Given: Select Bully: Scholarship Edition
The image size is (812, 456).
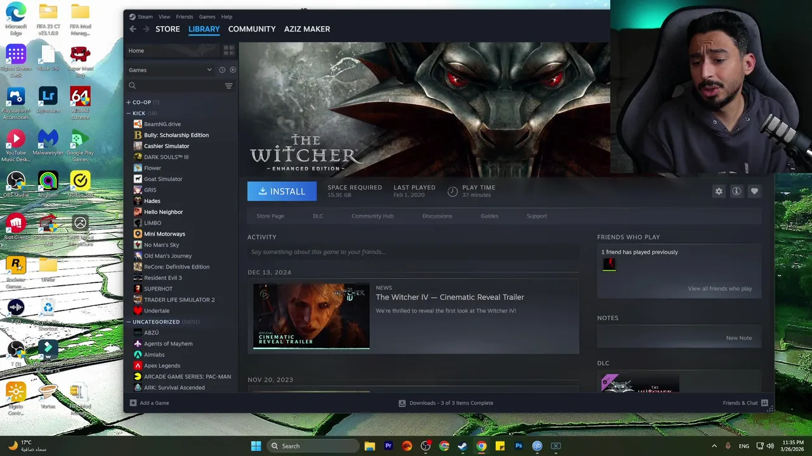Looking at the screenshot, I should point(176,135).
